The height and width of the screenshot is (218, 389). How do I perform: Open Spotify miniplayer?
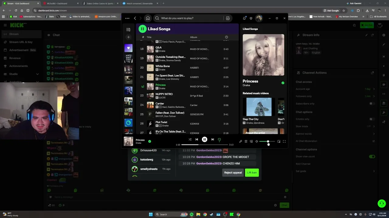point(279,141)
